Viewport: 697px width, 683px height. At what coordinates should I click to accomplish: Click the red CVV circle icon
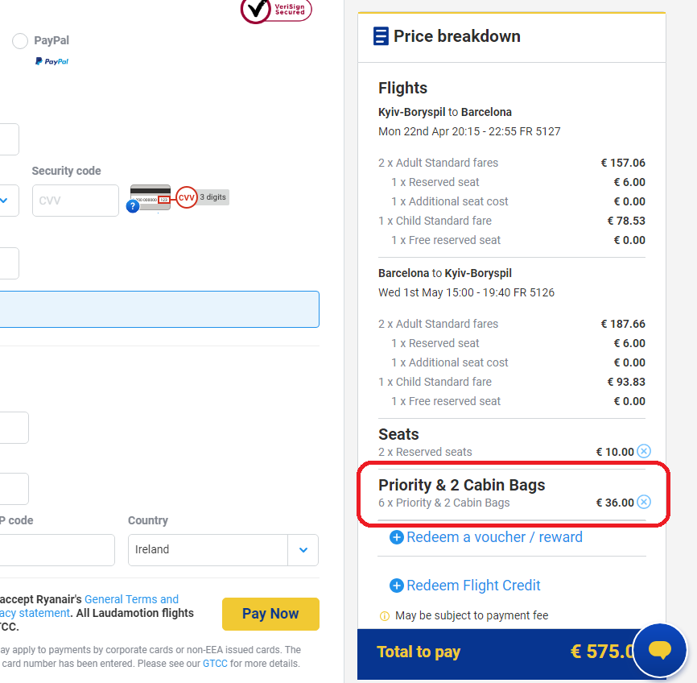[186, 197]
